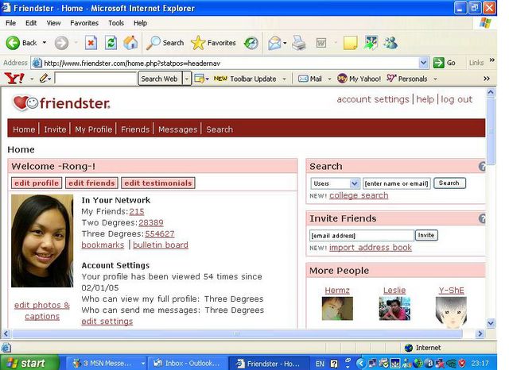The image size is (509, 370).
Task: Click the yellow note Discuss icon
Action: (x=350, y=43)
